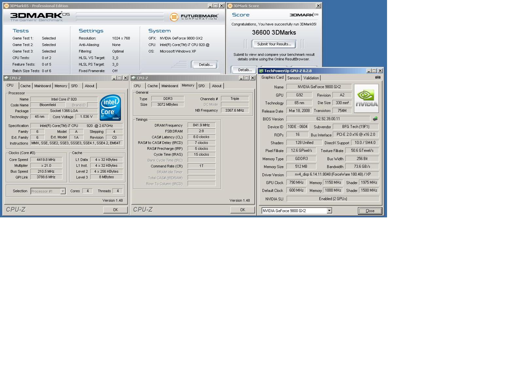
Task: Minimize the GPU-Z window
Action: click(x=369, y=71)
